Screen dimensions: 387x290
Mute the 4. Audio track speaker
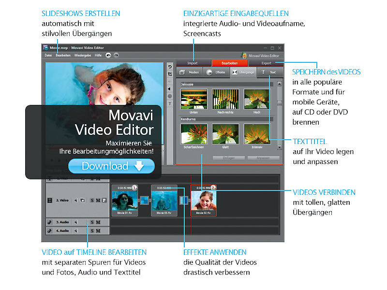click(x=76, y=231)
